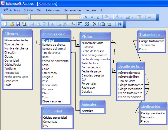Click the Show All Relationships icon

(87, 24)
